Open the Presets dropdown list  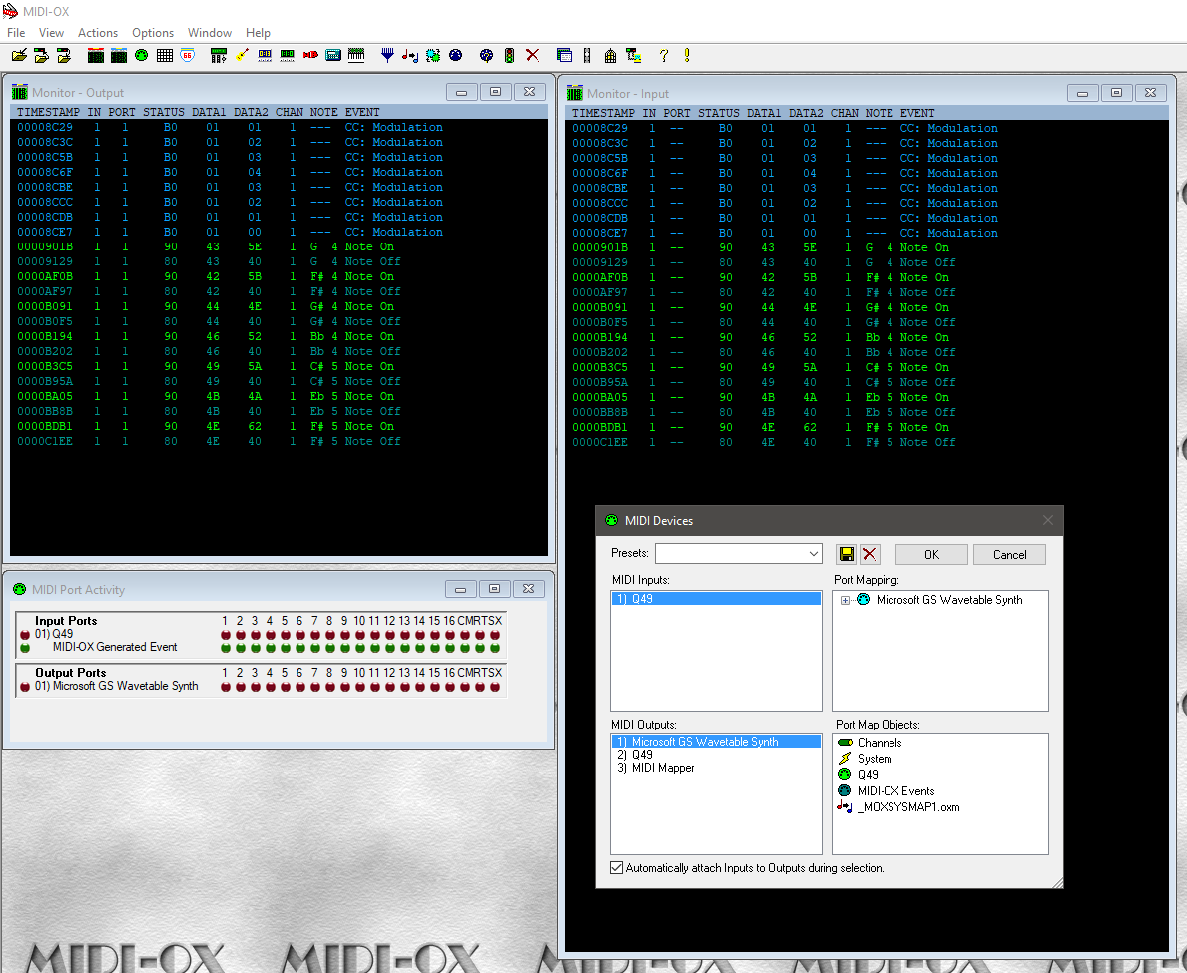pos(814,554)
